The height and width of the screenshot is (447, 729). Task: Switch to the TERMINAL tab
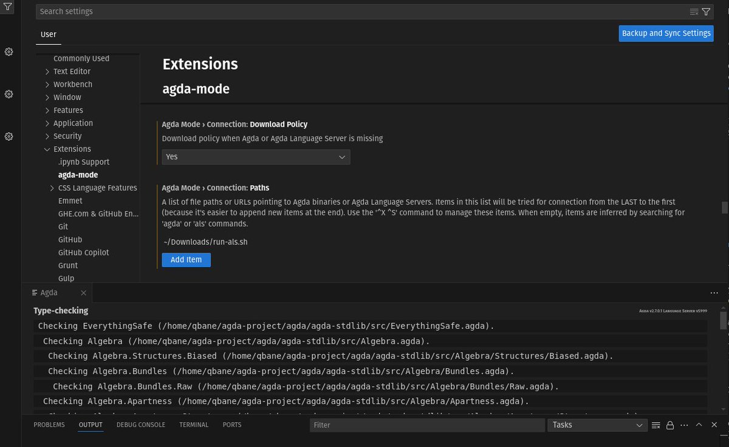(x=194, y=425)
